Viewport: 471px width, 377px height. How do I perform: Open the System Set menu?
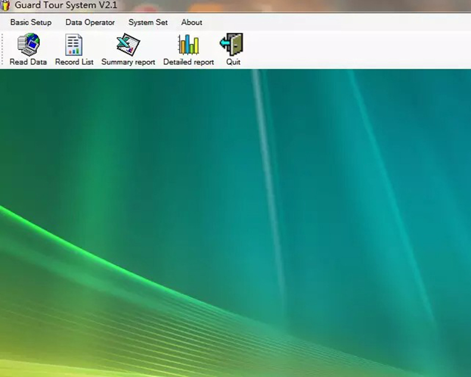coord(148,23)
